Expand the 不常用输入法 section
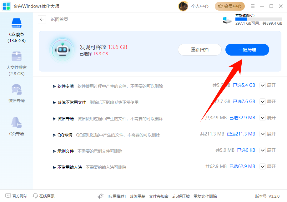Image resolution: width=287 pixels, height=202 pixels. (262, 166)
